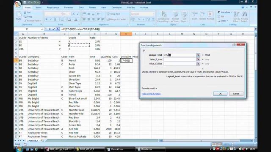Click the Format cells icon

[x=210, y=14]
